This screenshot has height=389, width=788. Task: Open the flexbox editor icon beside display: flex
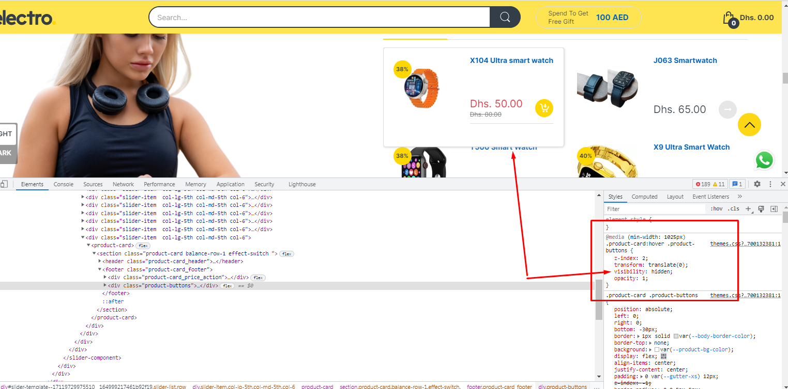pos(664,356)
